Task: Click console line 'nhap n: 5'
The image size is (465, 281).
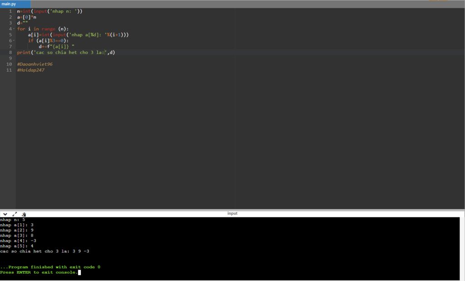Action: 12,220
